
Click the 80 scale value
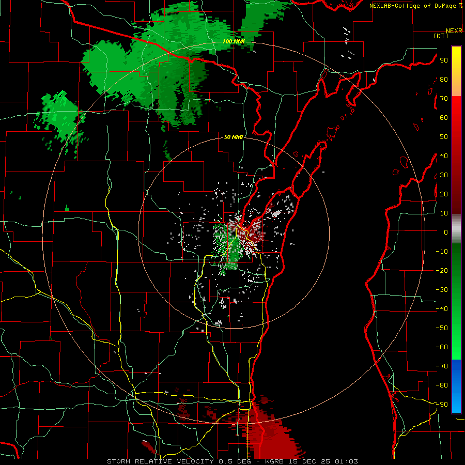coord(444,80)
